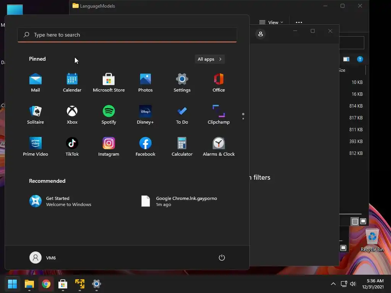Open Prime Video

36,147
